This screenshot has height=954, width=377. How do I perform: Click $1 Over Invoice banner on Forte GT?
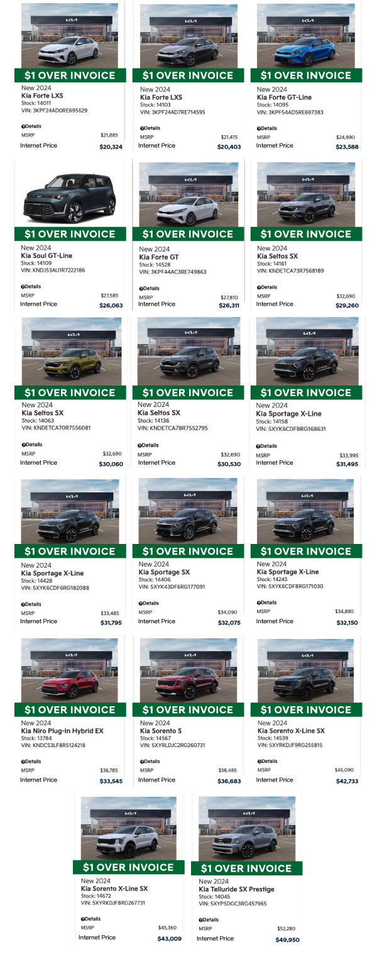pyautogui.click(x=188, y=234)
